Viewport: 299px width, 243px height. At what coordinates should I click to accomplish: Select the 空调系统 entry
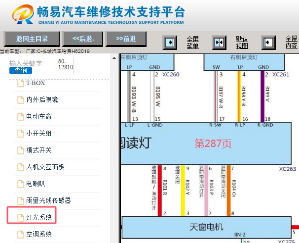tap(39, 235)
